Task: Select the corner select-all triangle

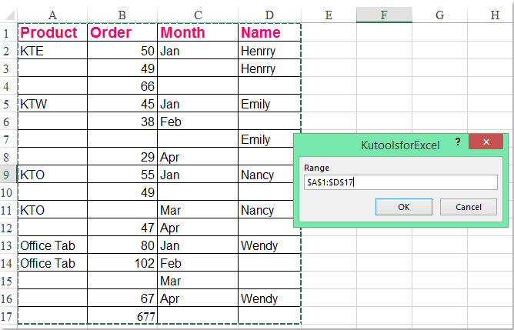Action: point(9,15)
